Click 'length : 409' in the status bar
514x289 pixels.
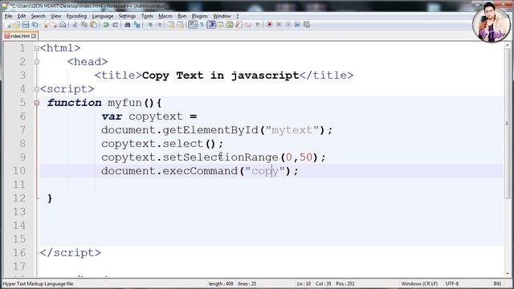221,283
